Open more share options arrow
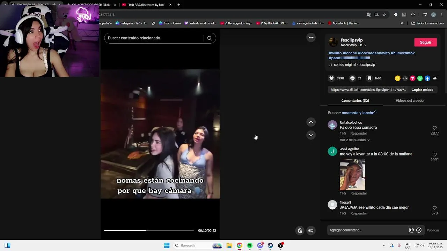This screenshot has width=447, height=251. point(435,78)
